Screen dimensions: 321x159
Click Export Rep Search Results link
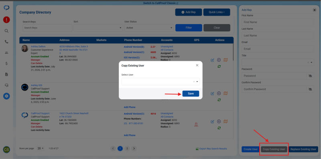pos(211,149)
